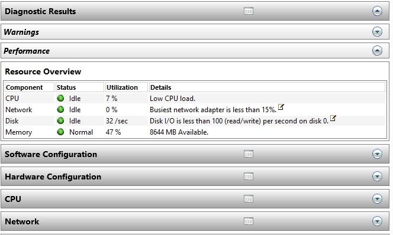Click the Component column header
Screen dimensions: 393x235
(x=30, y=87)
